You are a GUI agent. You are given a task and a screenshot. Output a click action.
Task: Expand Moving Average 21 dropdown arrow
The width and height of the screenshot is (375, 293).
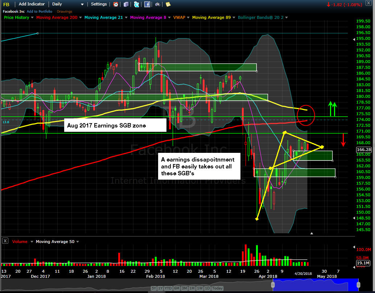coord(126,18)
